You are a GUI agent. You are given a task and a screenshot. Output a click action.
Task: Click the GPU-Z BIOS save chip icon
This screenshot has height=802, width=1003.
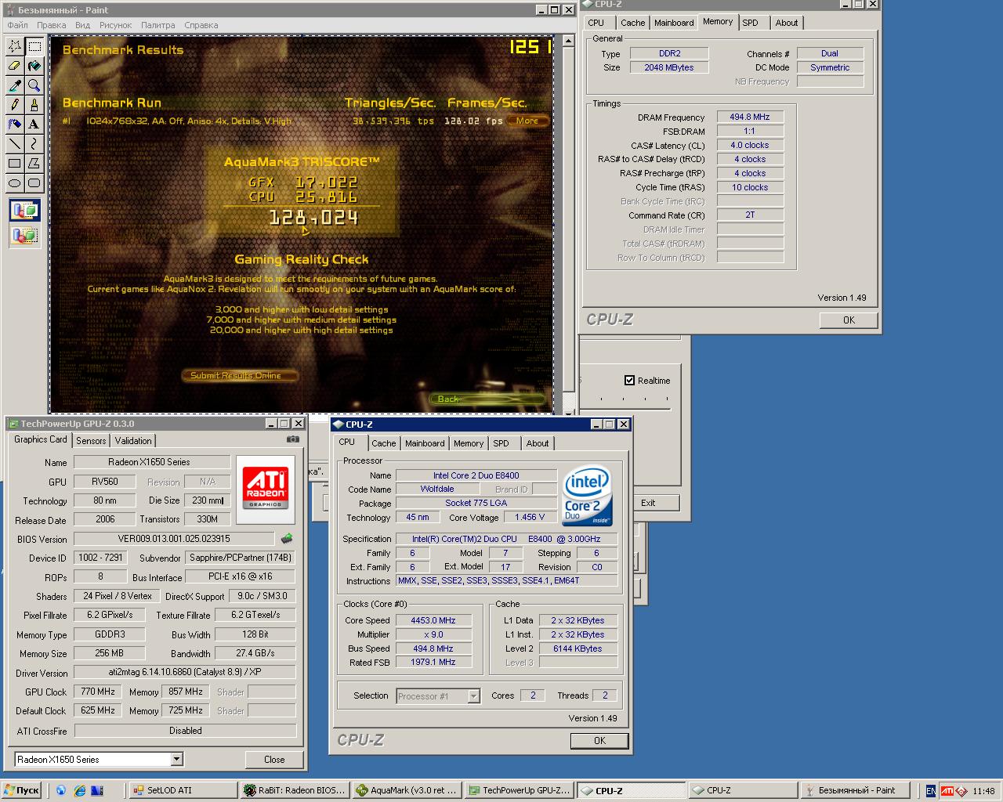point(287,539)
